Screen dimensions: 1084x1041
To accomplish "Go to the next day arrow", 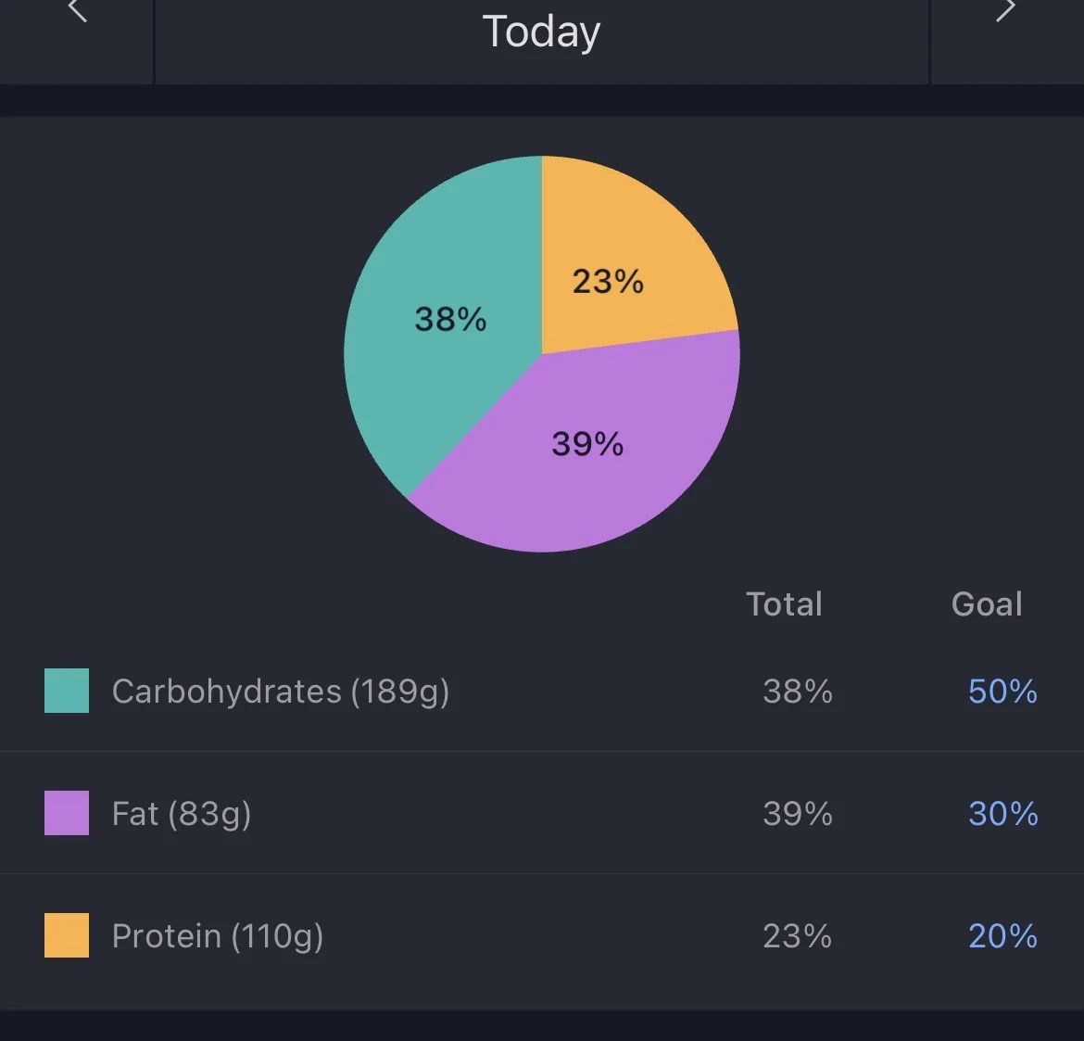I will tap(1005, 13).
